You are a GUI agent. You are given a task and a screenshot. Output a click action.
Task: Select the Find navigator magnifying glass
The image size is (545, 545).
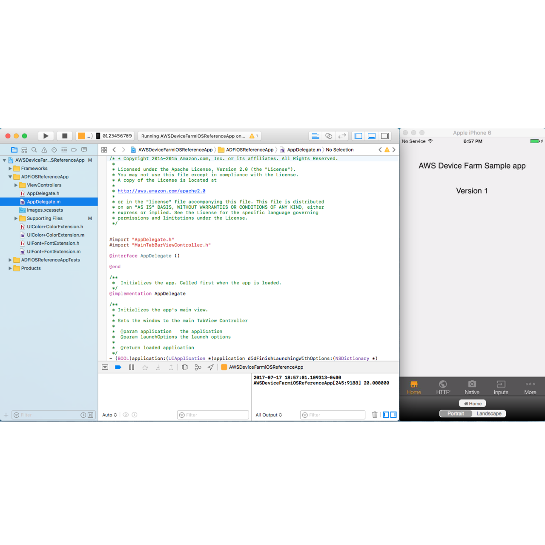click(34, 150)
